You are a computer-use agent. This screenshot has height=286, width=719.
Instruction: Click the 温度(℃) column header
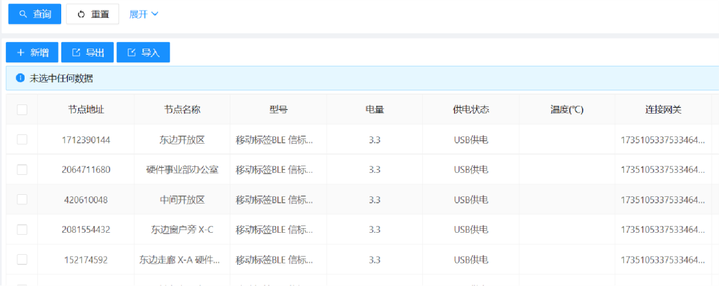[567, 110]
